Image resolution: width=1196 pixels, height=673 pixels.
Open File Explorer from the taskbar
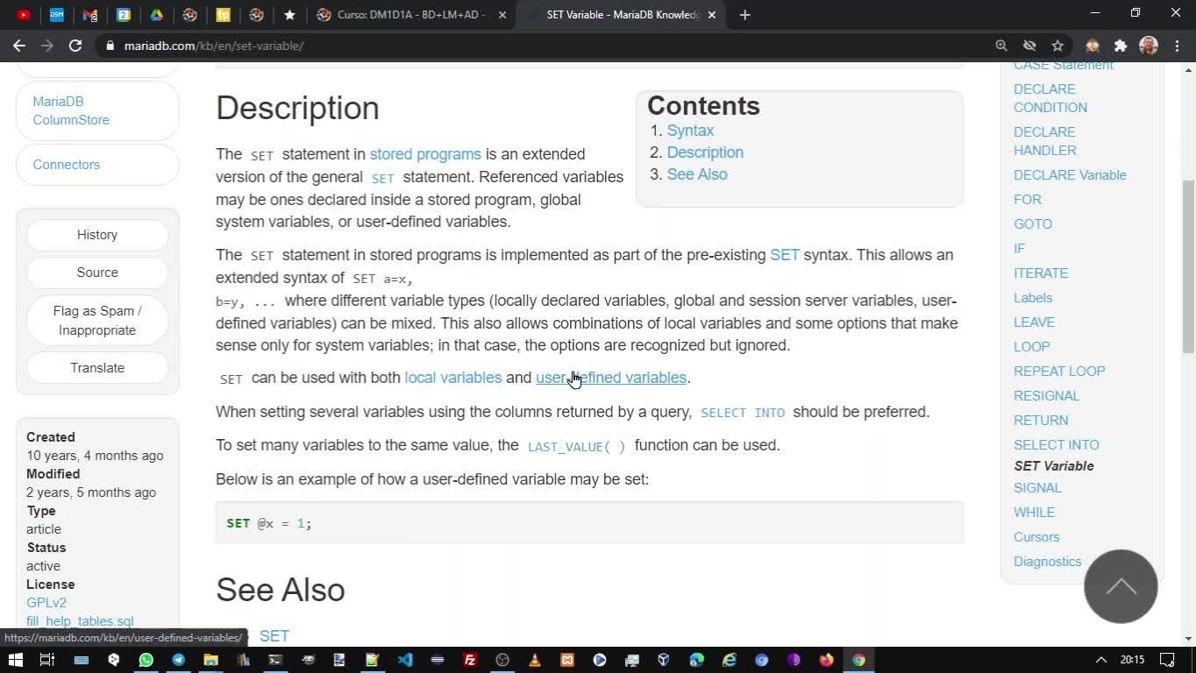[x=210, y=660]
